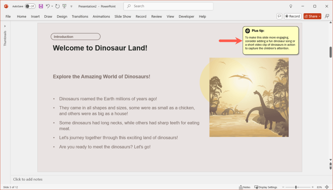Switch to the Design tab
This screenshot has width=333, height=190.
pos(62,16)
